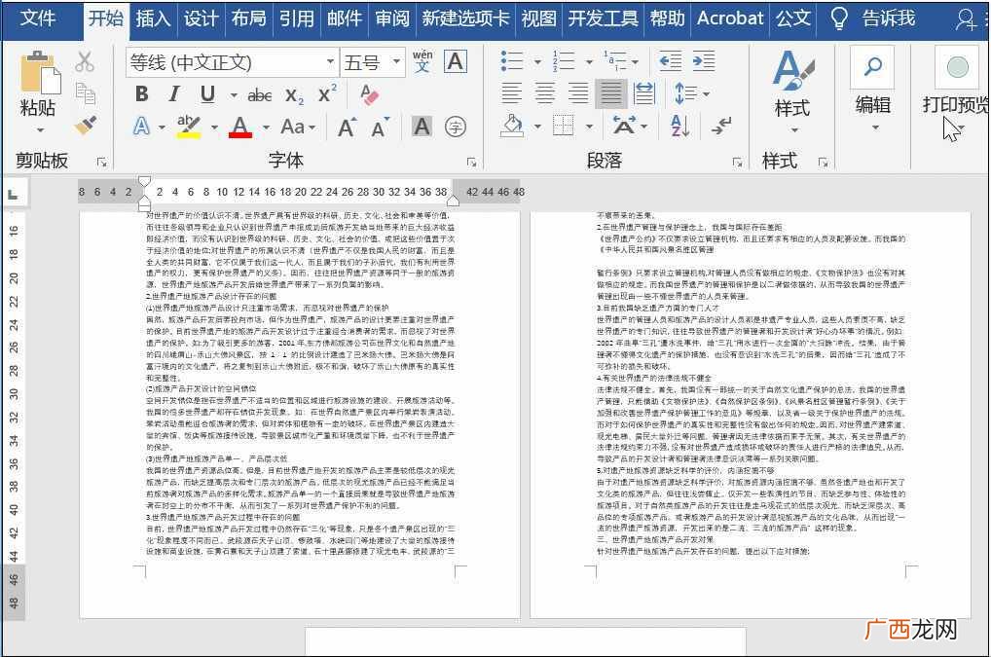Click the Enclosed Characters icon

click(455, 127)
